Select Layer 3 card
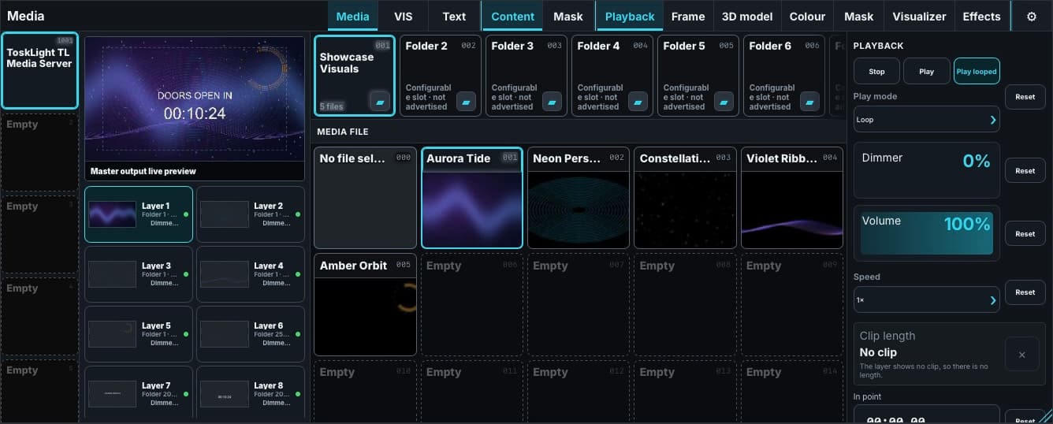This screenshot has width=1053, height=424. 139,274
